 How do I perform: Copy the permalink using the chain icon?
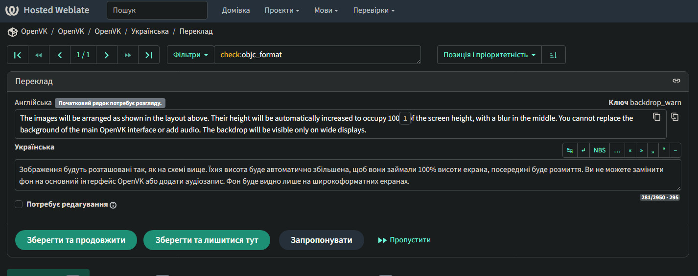point(676,81)
